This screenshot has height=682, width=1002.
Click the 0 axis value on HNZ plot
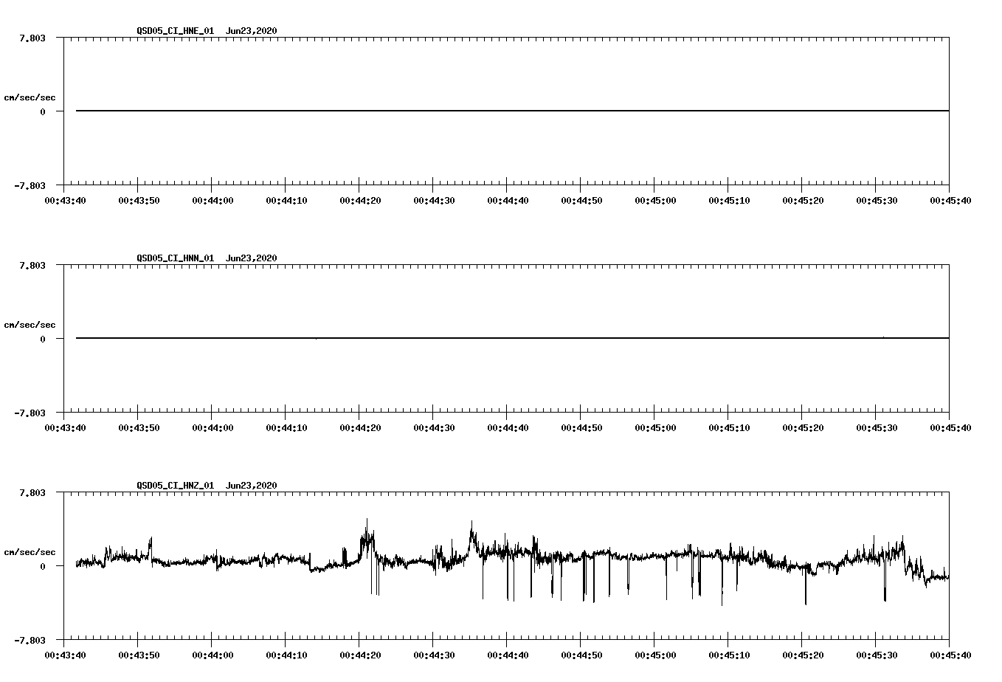43,566
